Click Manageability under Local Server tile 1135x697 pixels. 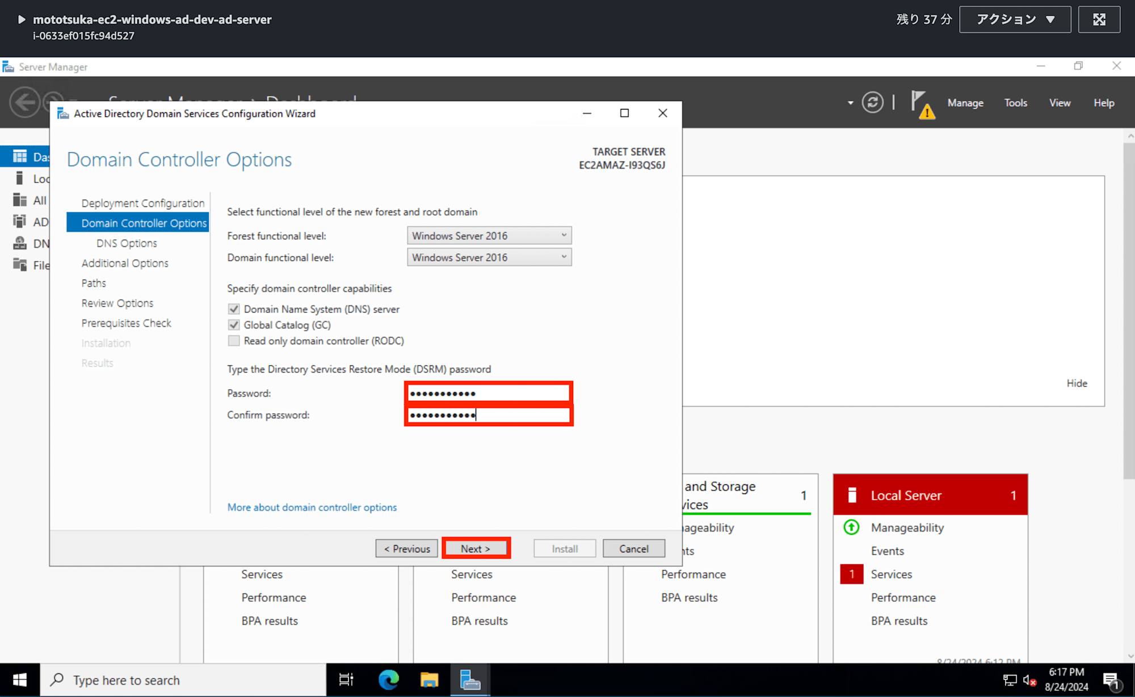[907, 527]
